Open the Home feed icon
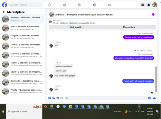The image size is (161, 119). click(49, 5)
